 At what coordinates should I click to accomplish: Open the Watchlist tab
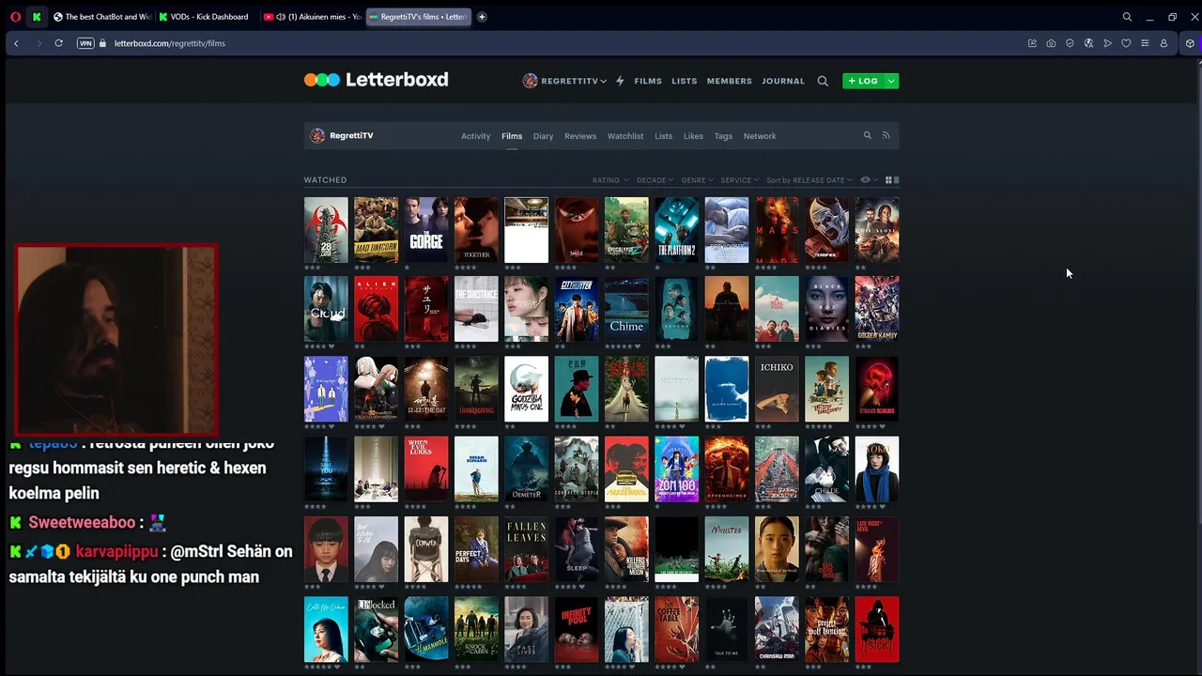(625, 136)
